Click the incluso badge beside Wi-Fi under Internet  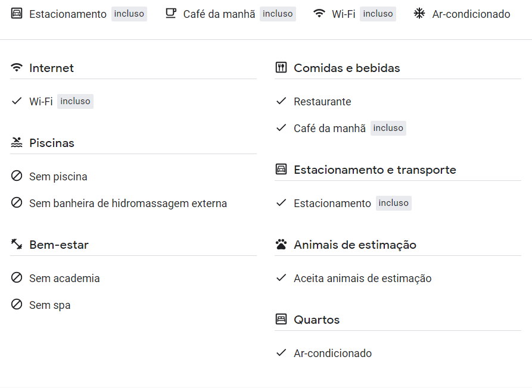pos(75,101)
